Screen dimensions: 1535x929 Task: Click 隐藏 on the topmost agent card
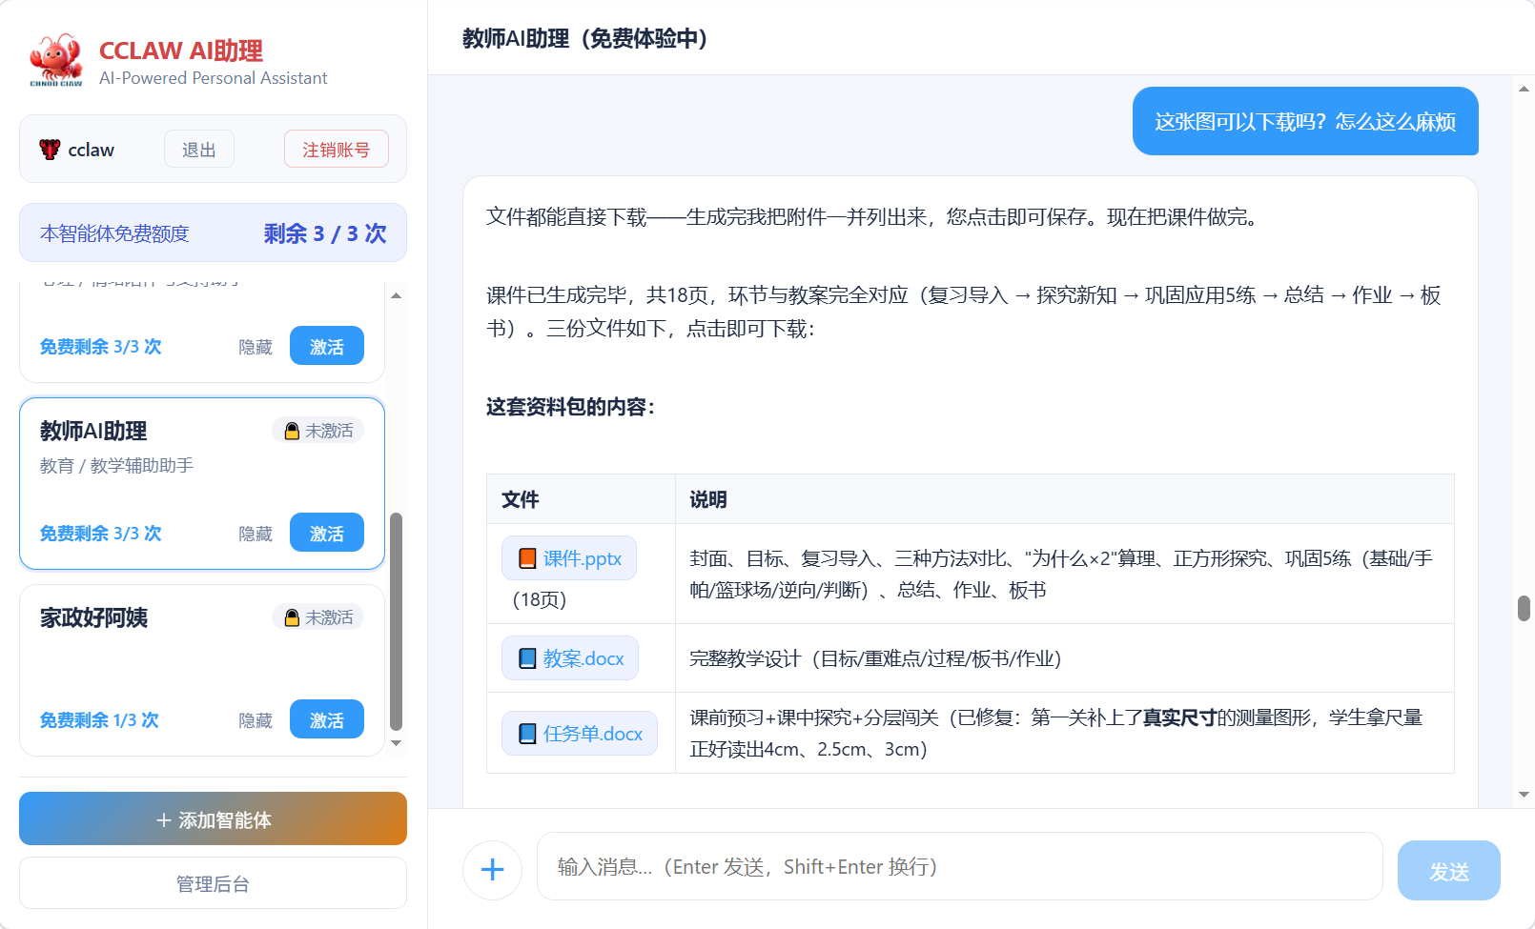(x=256, y=347)
